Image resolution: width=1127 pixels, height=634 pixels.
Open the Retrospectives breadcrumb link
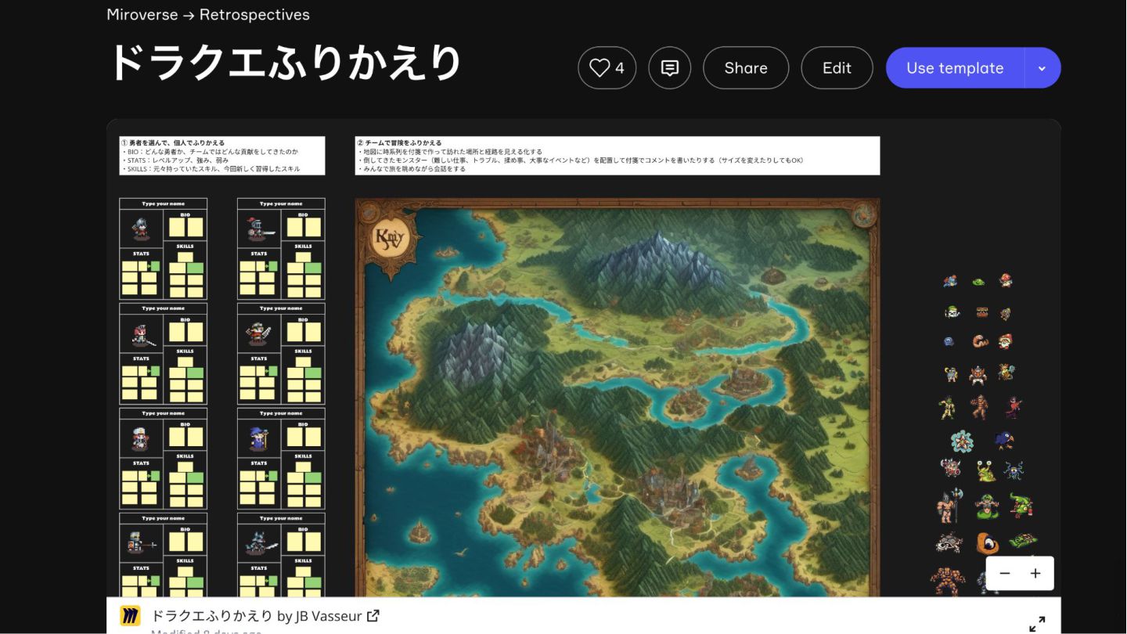[254, 14]
